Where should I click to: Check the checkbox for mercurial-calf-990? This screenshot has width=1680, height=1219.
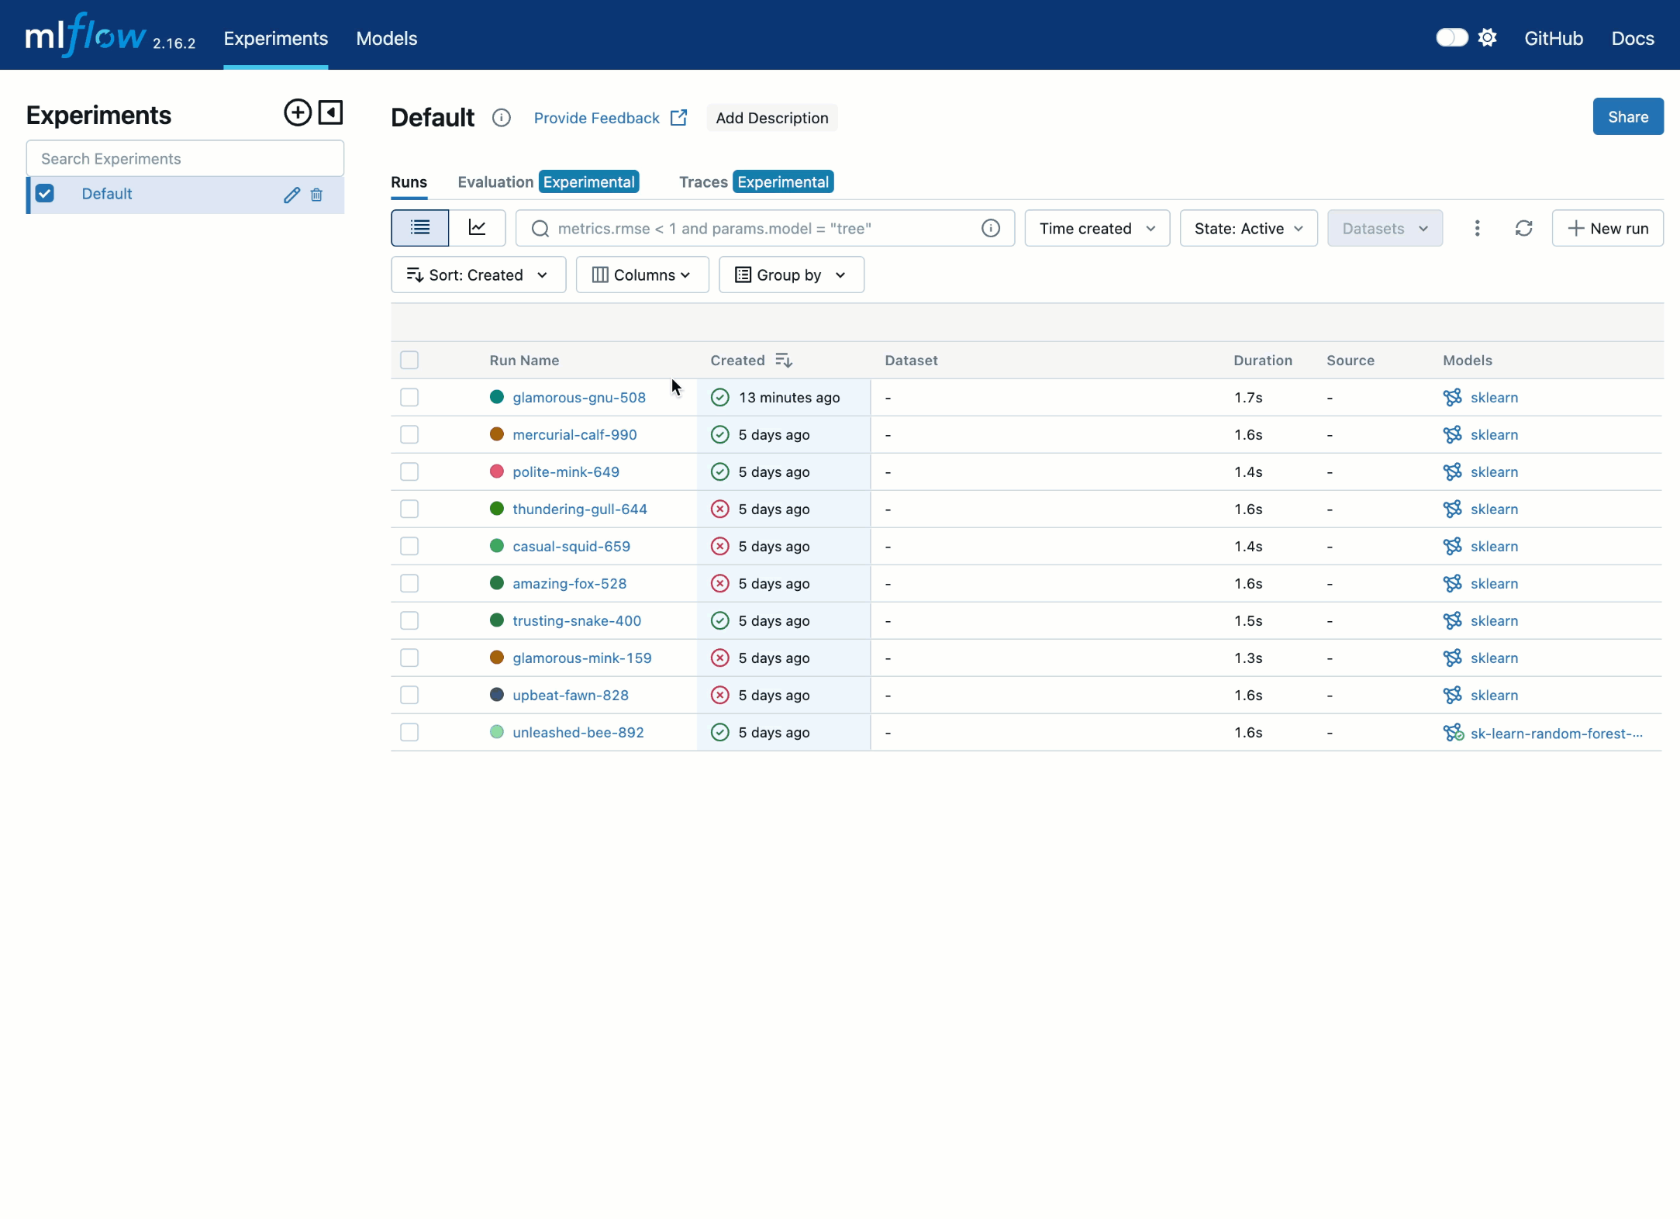(409, 434)
